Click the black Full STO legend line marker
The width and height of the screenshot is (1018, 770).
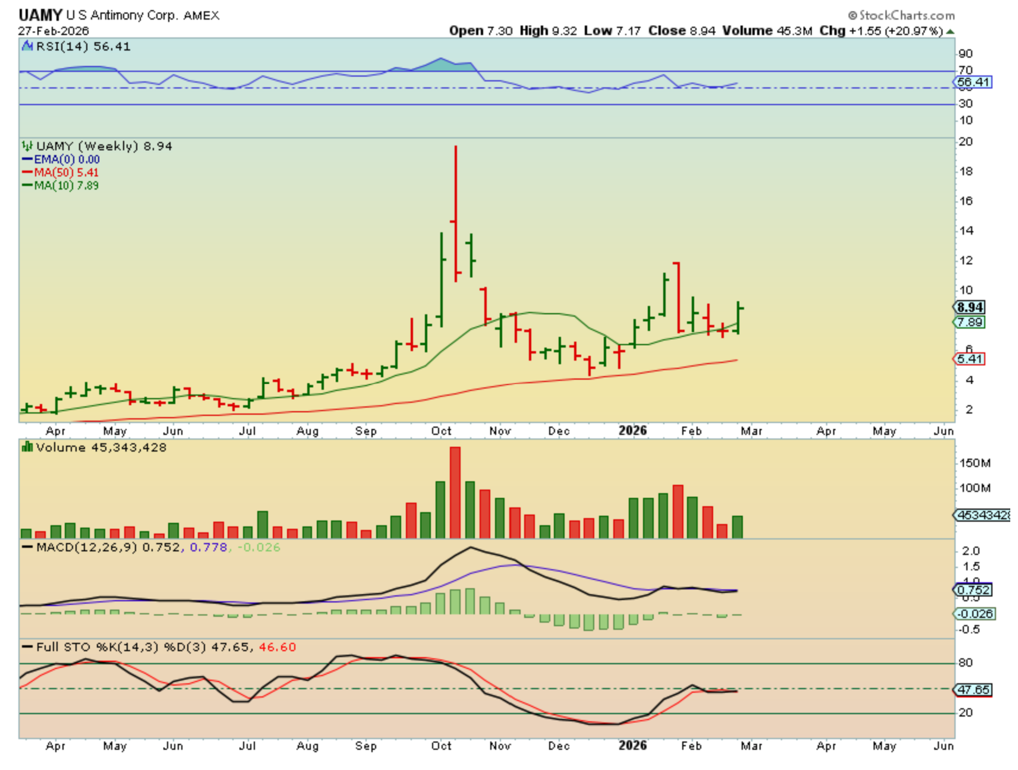[x=27, y=646]
